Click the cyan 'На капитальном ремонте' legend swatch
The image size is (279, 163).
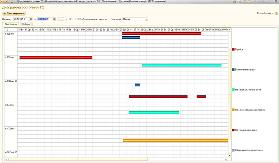[x=233, y=90]
